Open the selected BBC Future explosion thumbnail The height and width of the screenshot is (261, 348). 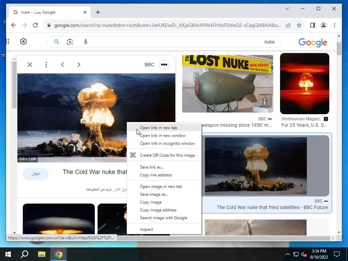[256, 166]
